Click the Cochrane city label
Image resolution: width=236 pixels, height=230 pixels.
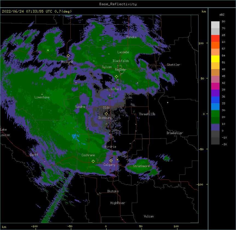[x=88, y=155]
